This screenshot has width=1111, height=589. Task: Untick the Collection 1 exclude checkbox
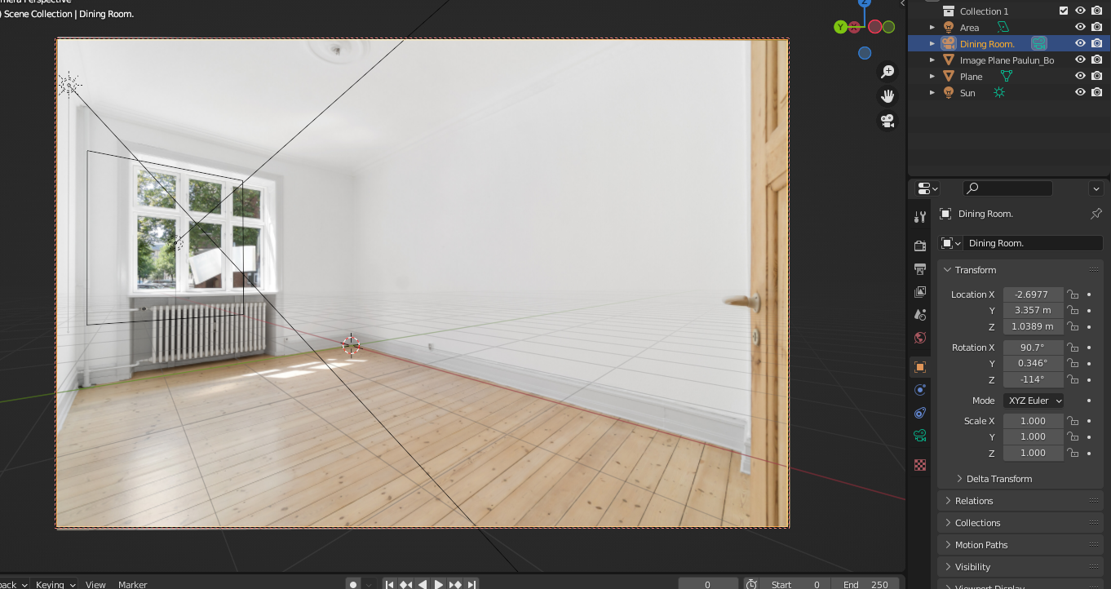coord(1064,11)
